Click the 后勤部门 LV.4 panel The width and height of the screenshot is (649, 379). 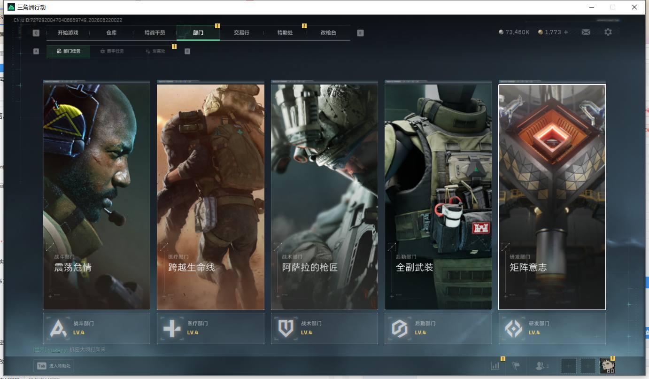(x=438, y=328)
